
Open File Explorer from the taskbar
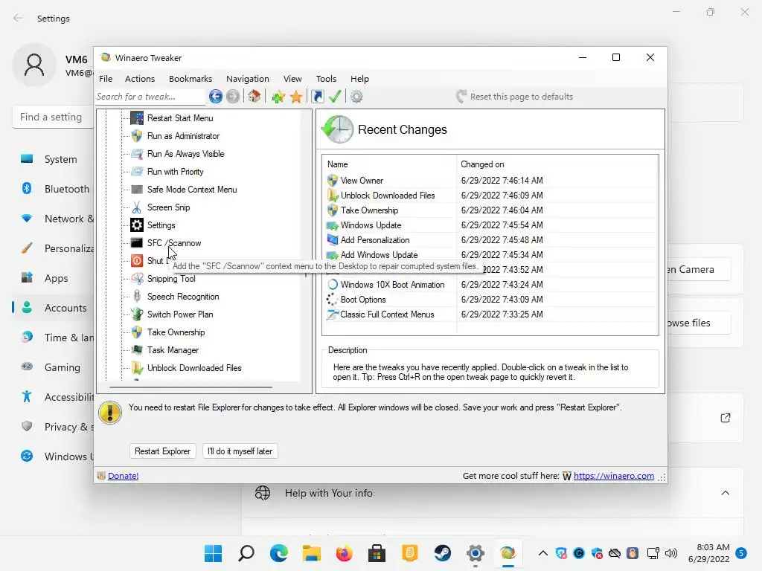click(x=312, y=553)
